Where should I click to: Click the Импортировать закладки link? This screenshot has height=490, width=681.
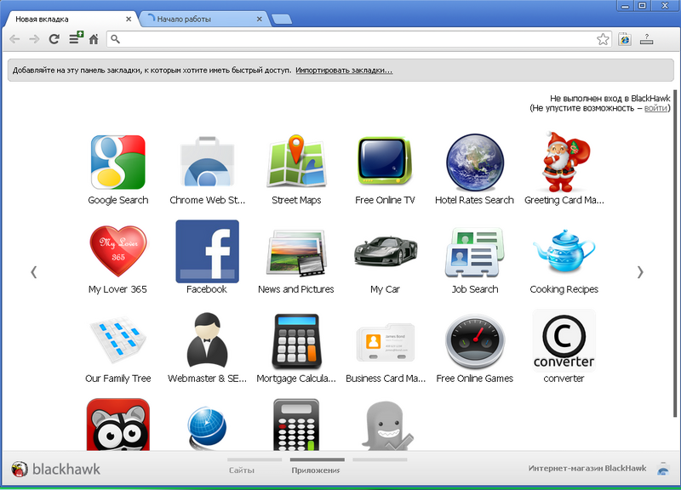click(344, 71)
